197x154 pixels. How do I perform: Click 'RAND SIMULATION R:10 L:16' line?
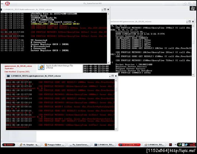[140, 34]
